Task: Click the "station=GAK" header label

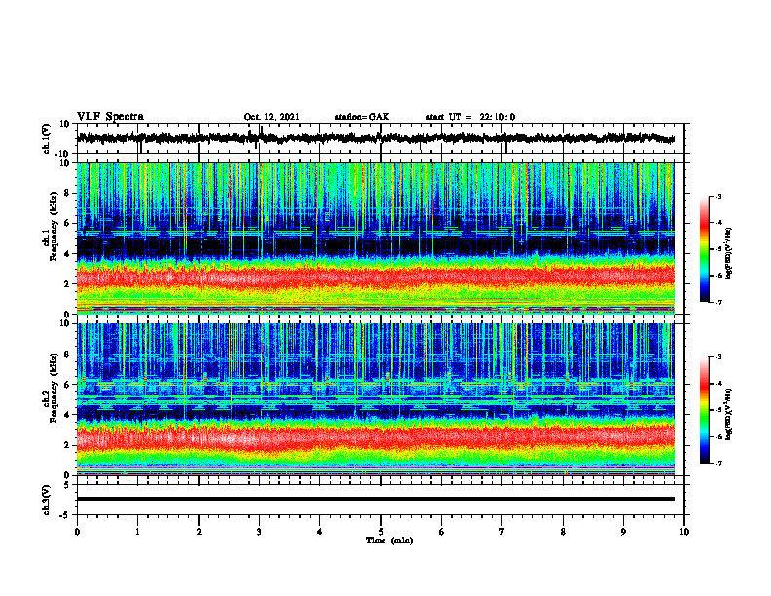Action: 362,117
